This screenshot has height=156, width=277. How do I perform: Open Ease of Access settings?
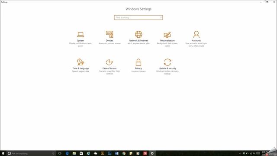pos(110,67)
